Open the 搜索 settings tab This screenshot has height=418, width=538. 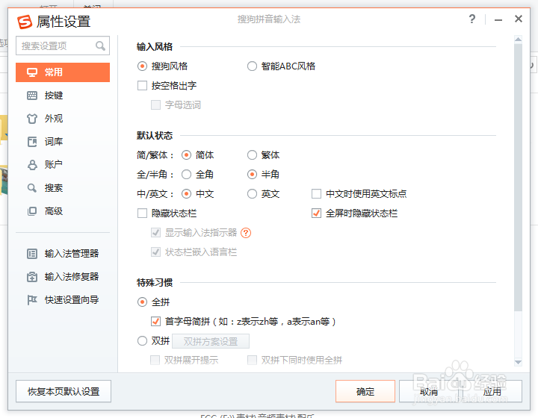tap(63, 188)
